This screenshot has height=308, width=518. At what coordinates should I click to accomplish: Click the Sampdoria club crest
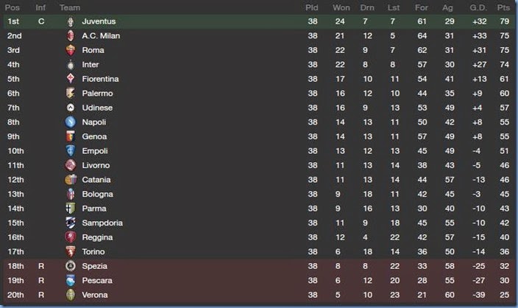pos(71,223)
